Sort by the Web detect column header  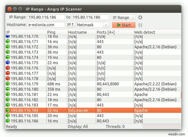pos(157,32)
